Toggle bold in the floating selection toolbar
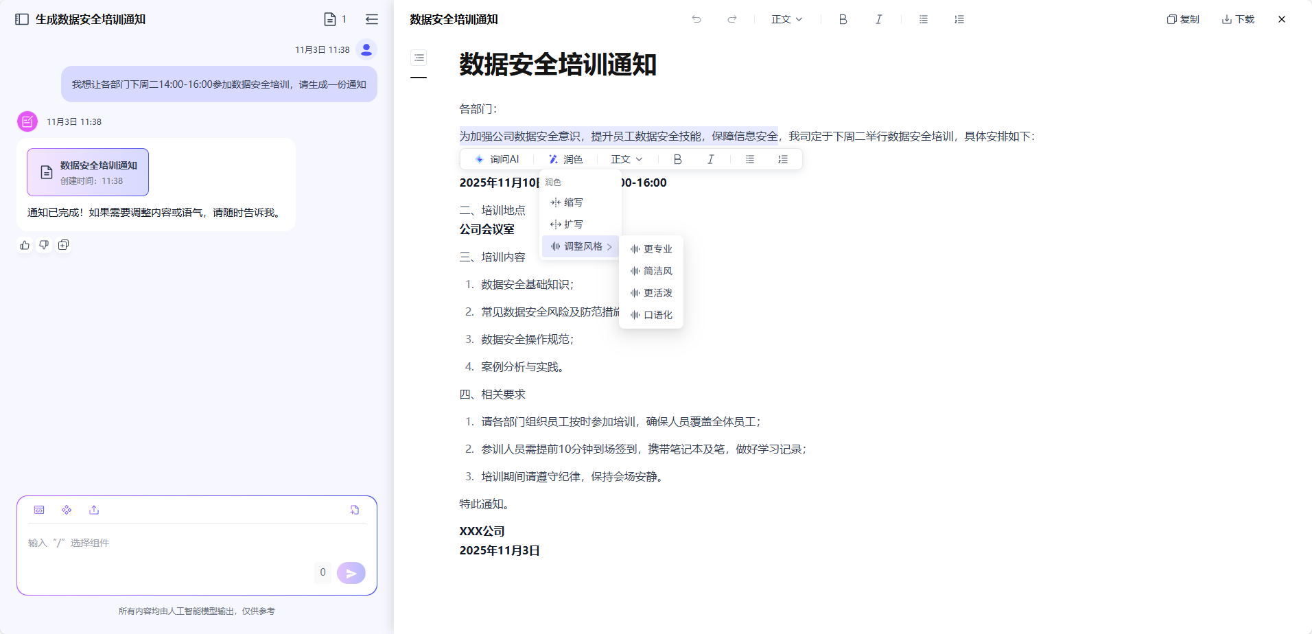1312x634 pixels. 677,159
